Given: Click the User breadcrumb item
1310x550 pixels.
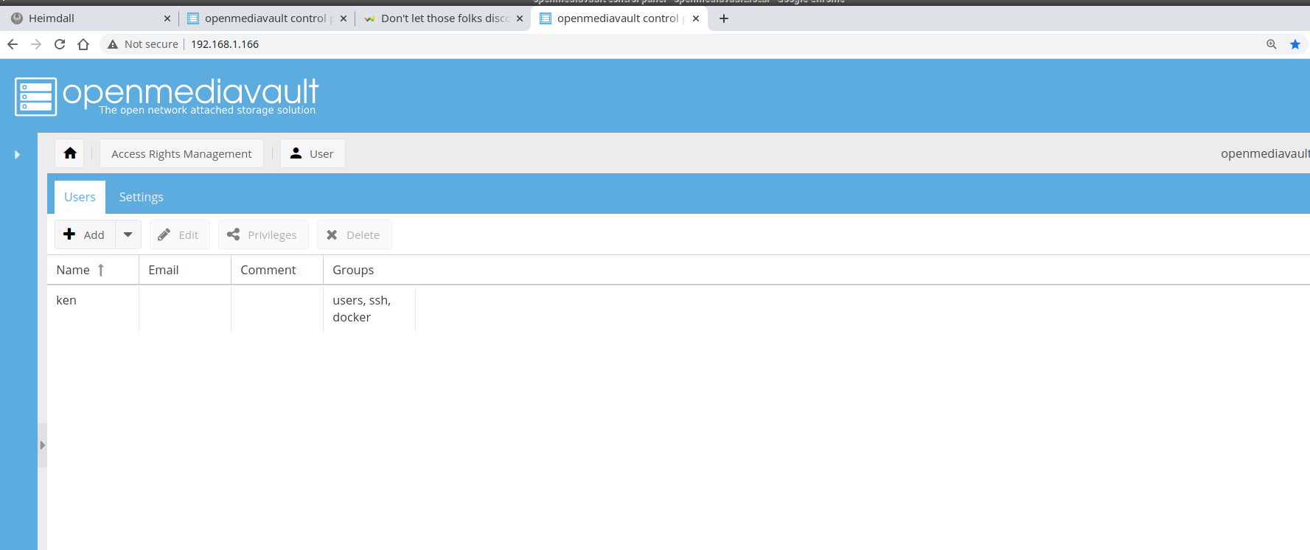Looking at the screenshot, I should 313,153.
